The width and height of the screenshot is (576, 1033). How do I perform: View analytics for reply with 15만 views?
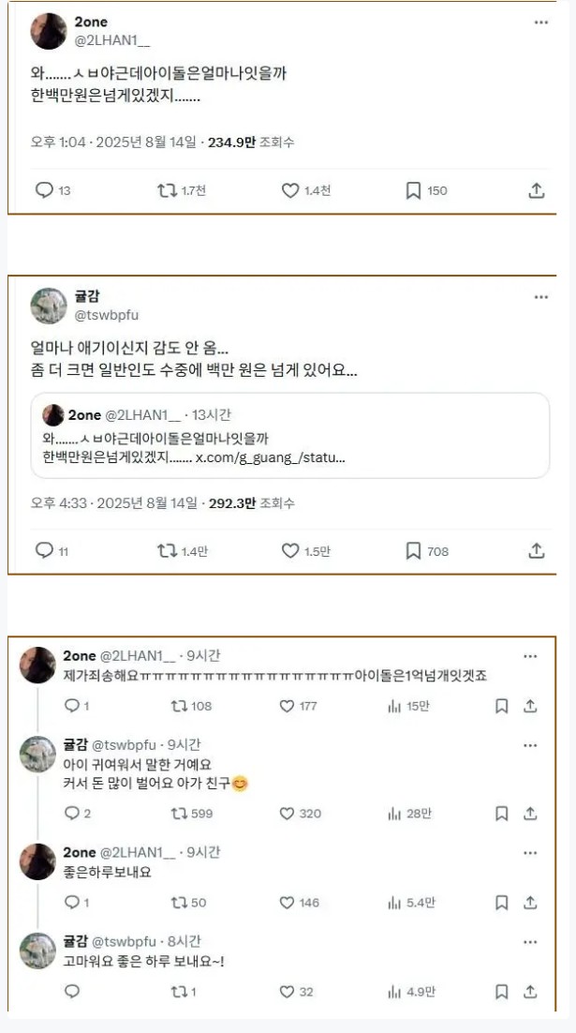394,706
